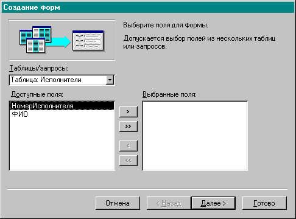
Task: Click the Назад button
Action: [169, 203]
